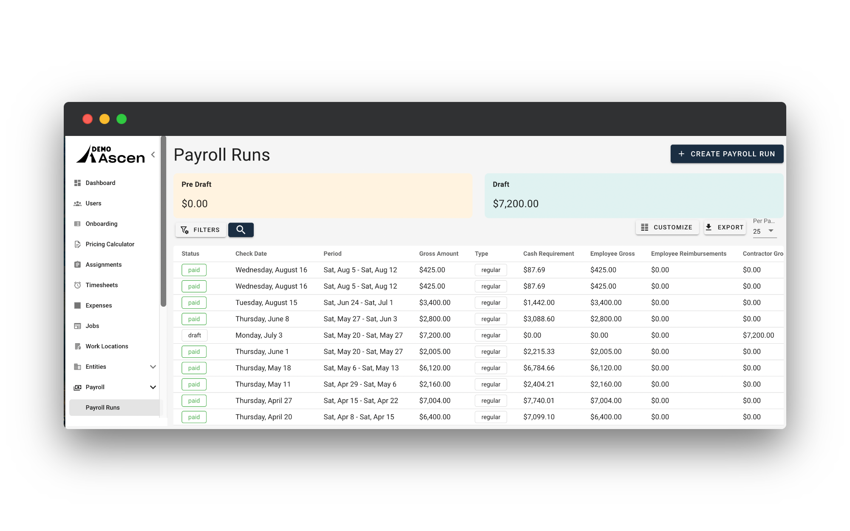Click the Timesheets clock icon
The width and height of the screenshot is (850, 531).
tap(77, 285)
